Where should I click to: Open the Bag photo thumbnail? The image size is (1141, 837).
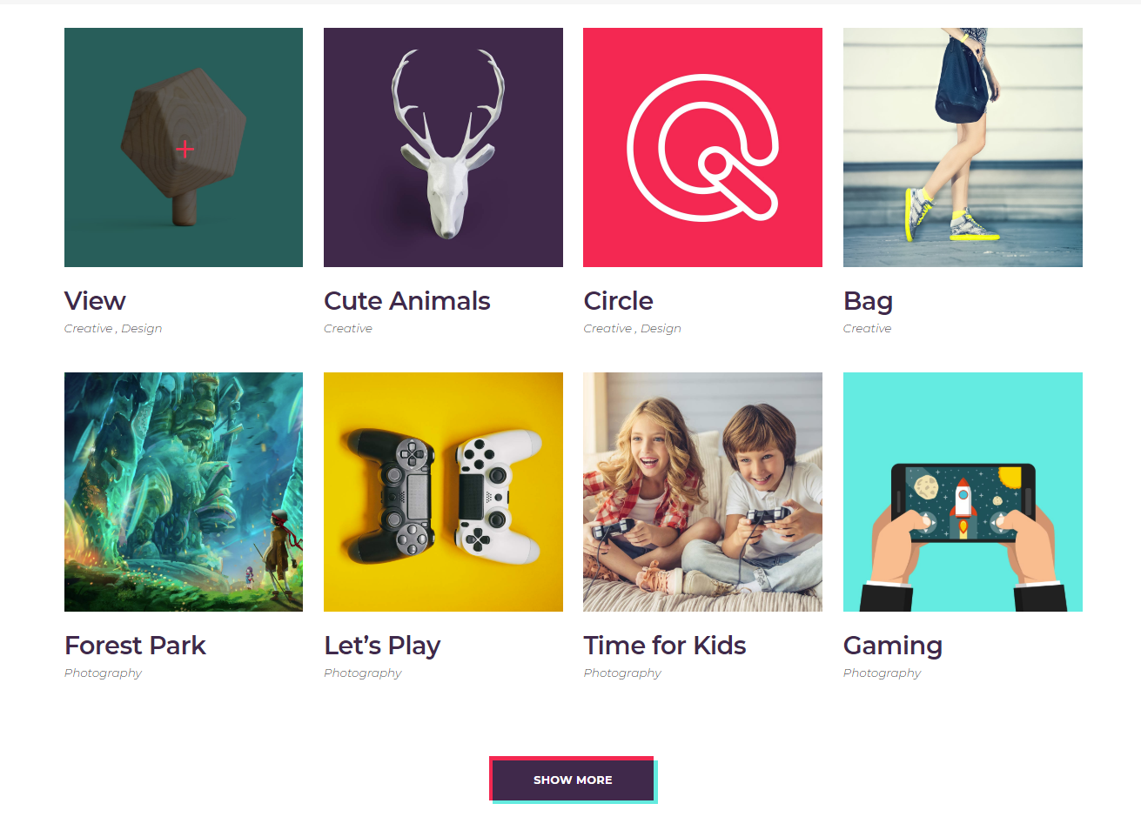pos(963,147)
